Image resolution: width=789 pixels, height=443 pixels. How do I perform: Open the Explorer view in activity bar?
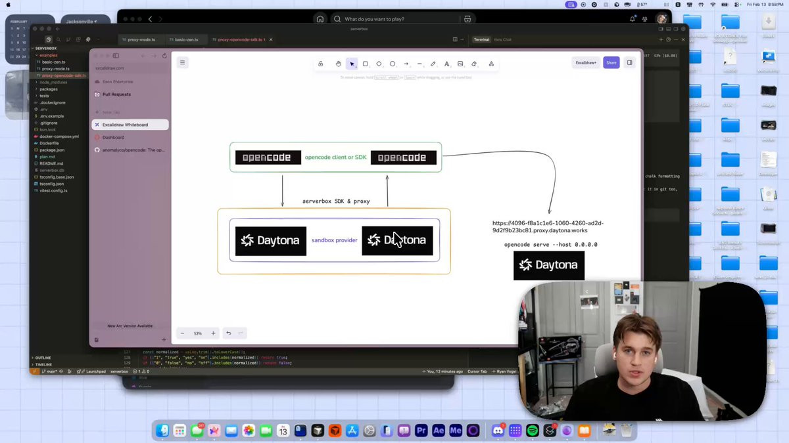tap(48, 39)
